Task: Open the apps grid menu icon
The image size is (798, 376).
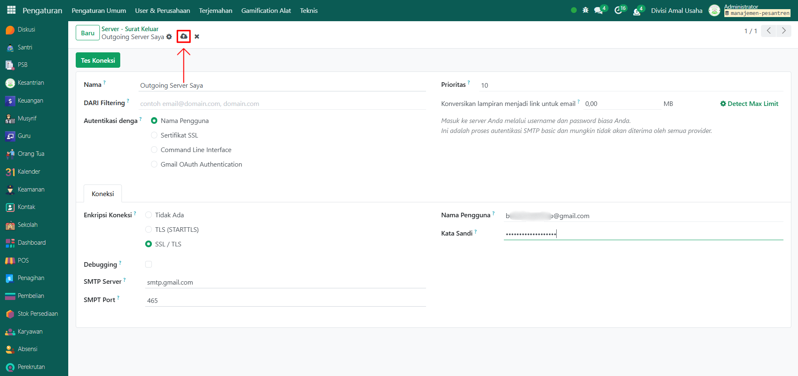Action: [x=11, y=10]
